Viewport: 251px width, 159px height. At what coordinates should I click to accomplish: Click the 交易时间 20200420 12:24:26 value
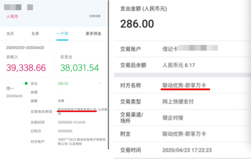[x=71, y=122]
